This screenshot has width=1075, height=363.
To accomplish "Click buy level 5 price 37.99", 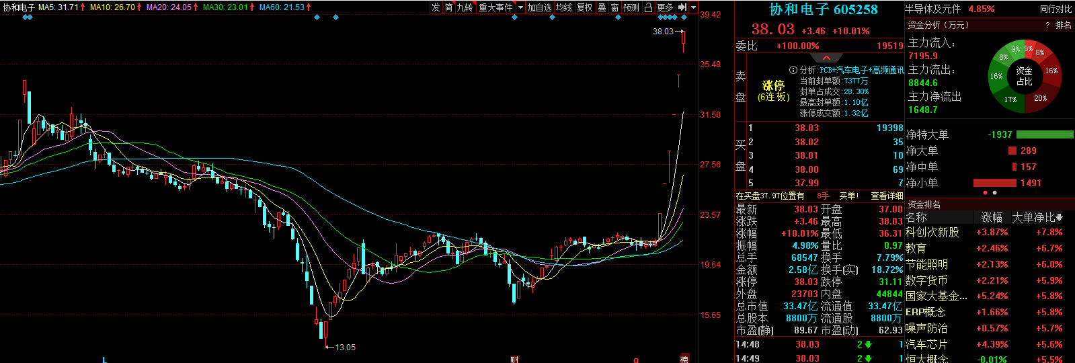I will pos(807,183).
